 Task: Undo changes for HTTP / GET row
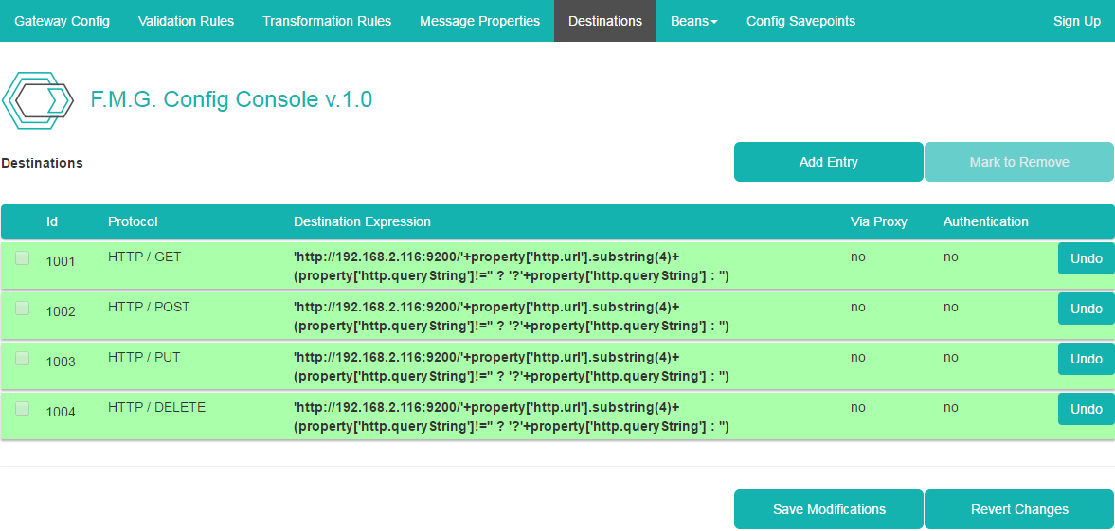tap(1086, 258)
